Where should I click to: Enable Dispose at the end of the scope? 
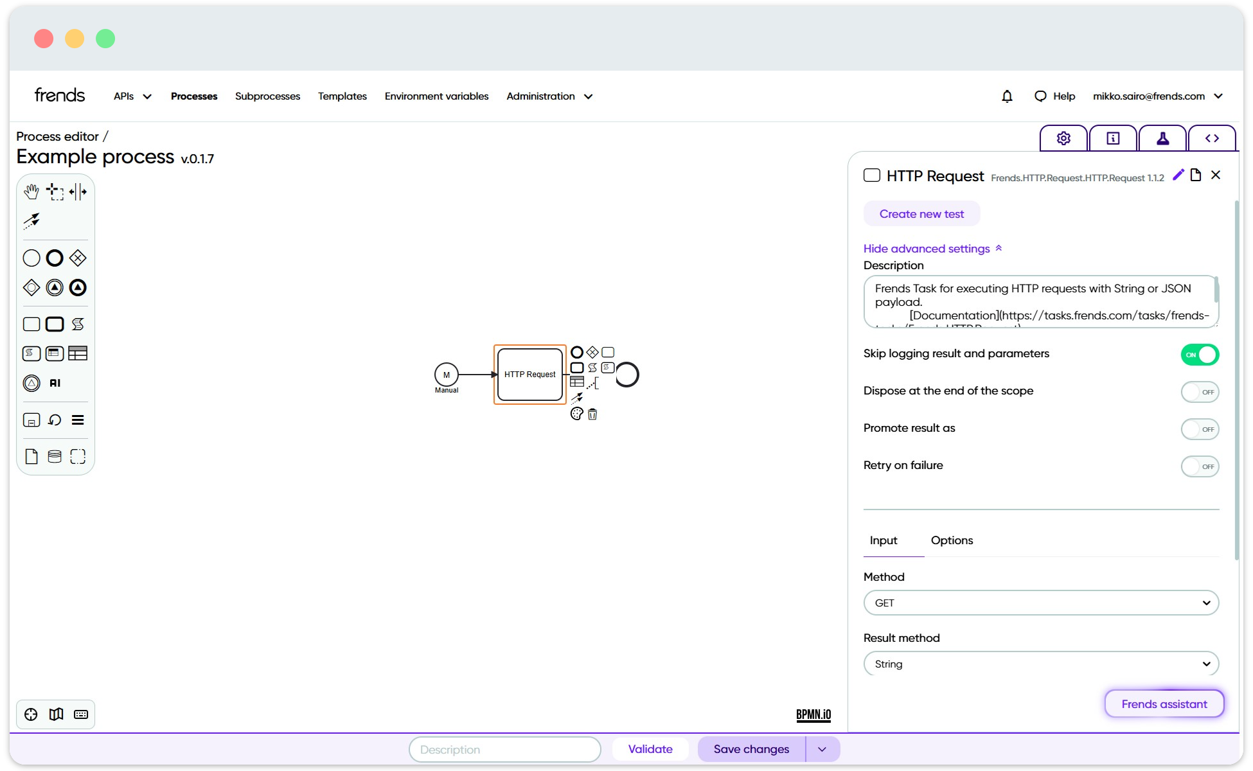[x=1200, y=392]
